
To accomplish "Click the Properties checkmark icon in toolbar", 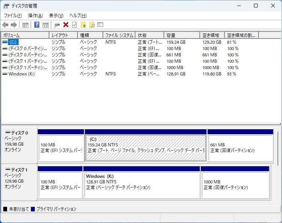I will click(x=74, y=25).
